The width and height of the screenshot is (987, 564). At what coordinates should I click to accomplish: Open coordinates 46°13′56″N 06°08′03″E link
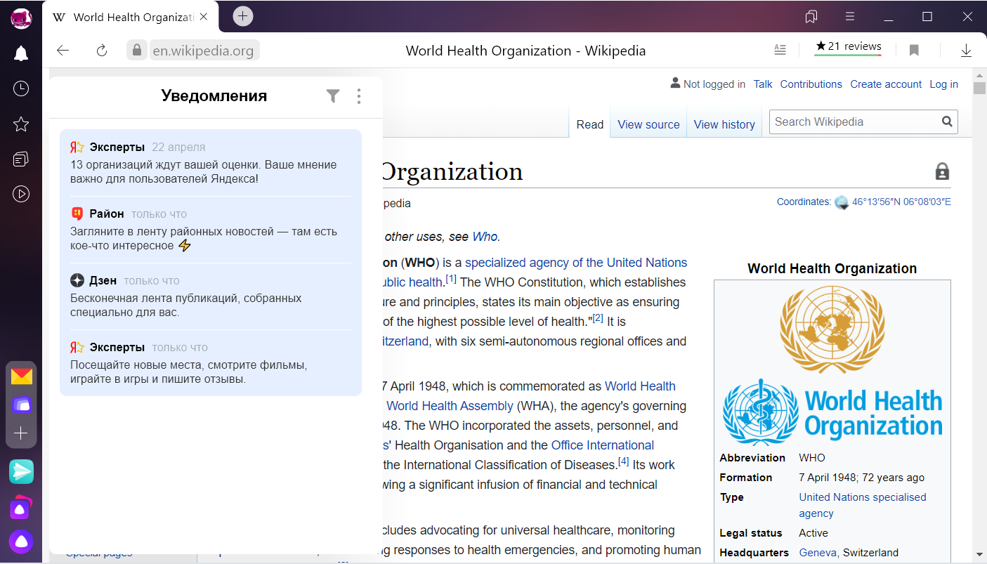point(901,202)
